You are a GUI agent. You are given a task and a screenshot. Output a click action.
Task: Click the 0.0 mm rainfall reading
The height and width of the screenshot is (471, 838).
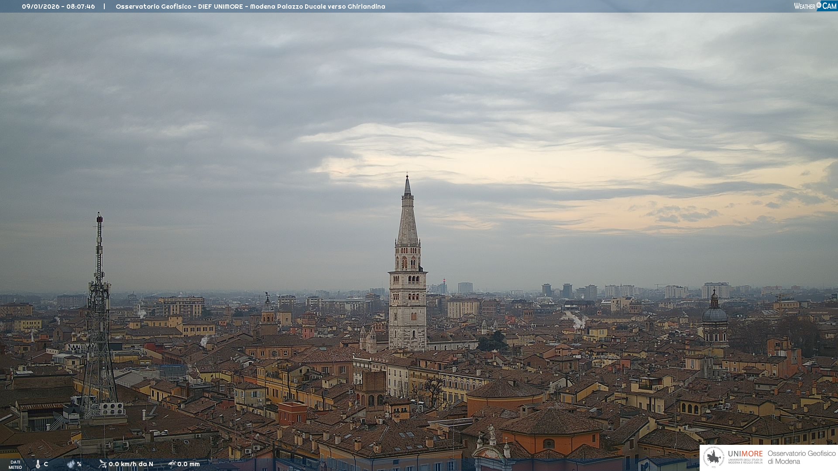coord(189,464)
